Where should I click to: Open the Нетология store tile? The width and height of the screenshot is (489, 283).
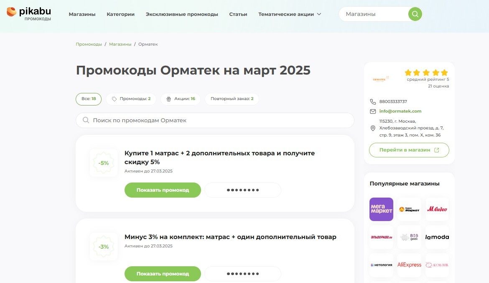coord(382,265)
